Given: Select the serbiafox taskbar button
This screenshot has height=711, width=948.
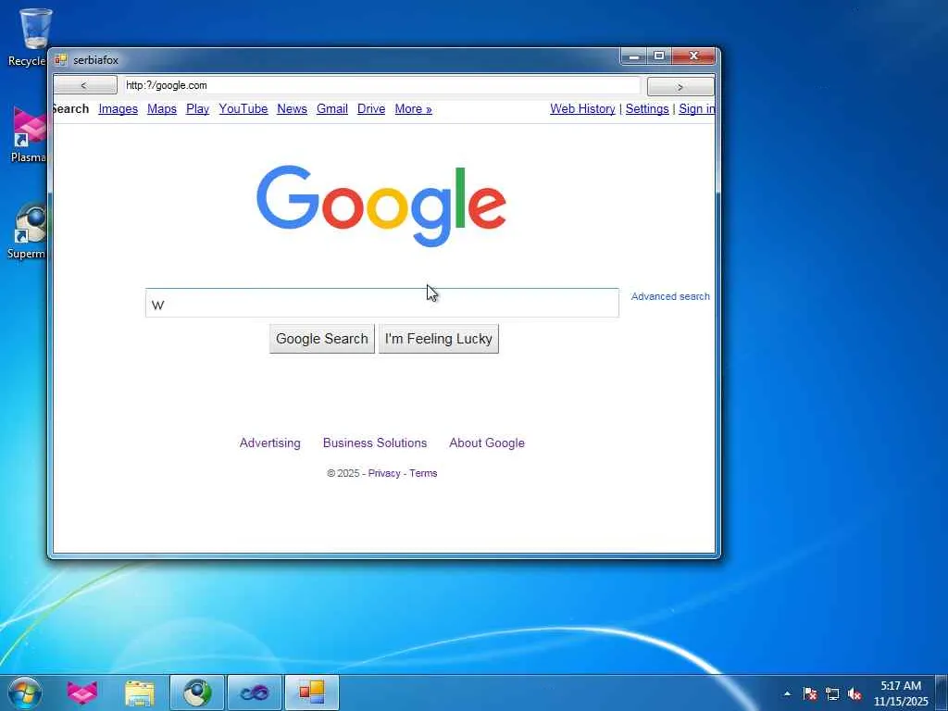Looking at the screenshot, I should coord(312,692).
